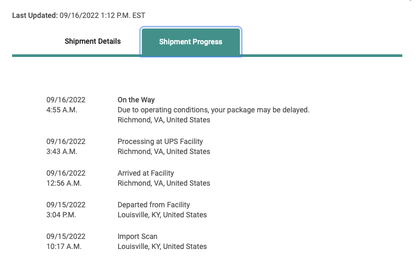The height and width of the screenshot is (259, 416).
Task: Select the 3:43 A.M. time entry
Action: [x=62, y=151]
